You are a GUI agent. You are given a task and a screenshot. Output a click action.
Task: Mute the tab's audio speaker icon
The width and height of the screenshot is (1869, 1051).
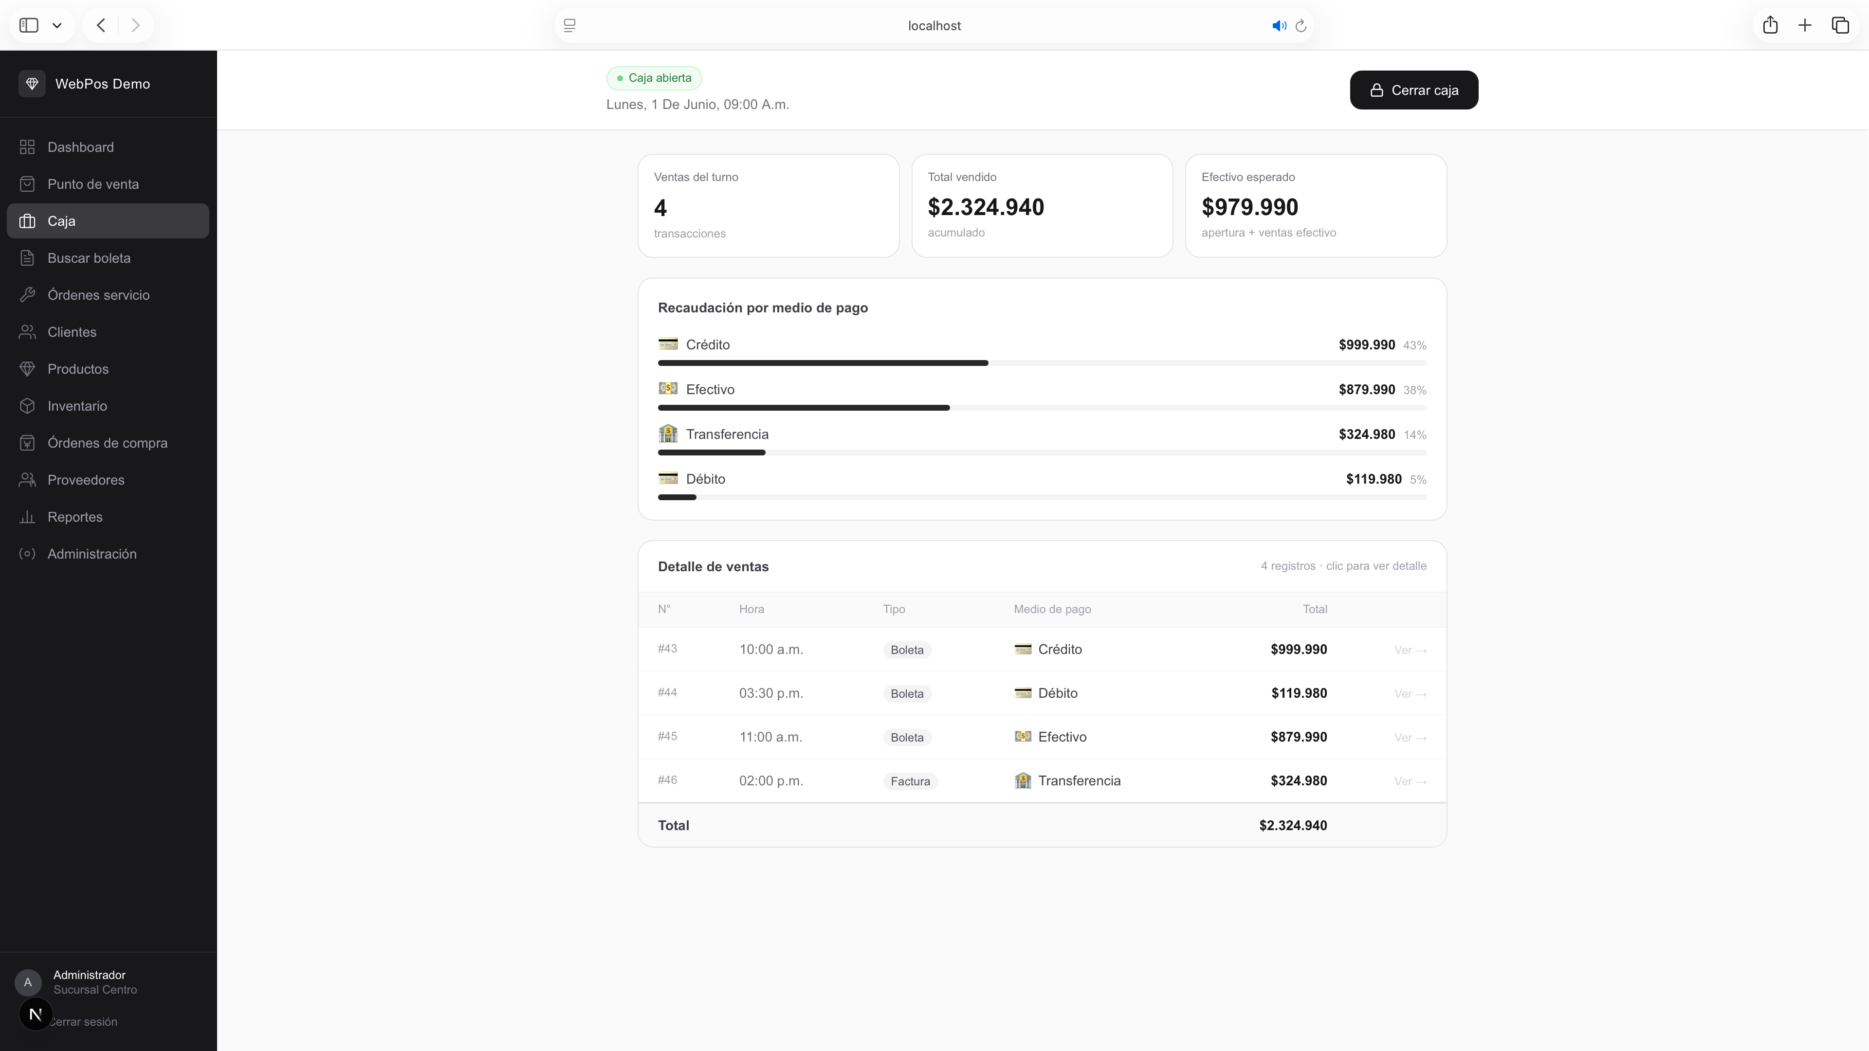point(1279,26)
